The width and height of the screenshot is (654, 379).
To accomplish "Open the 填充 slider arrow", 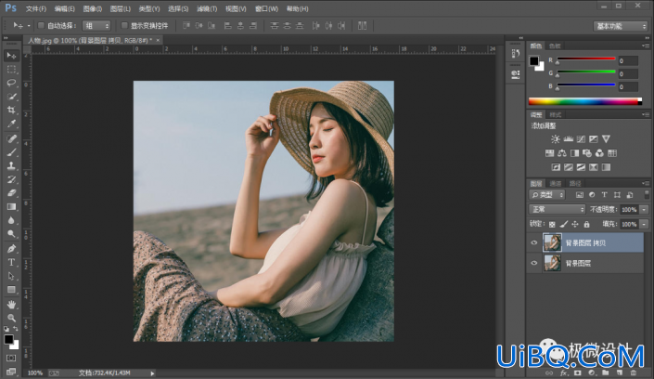I will click(645, 225).
